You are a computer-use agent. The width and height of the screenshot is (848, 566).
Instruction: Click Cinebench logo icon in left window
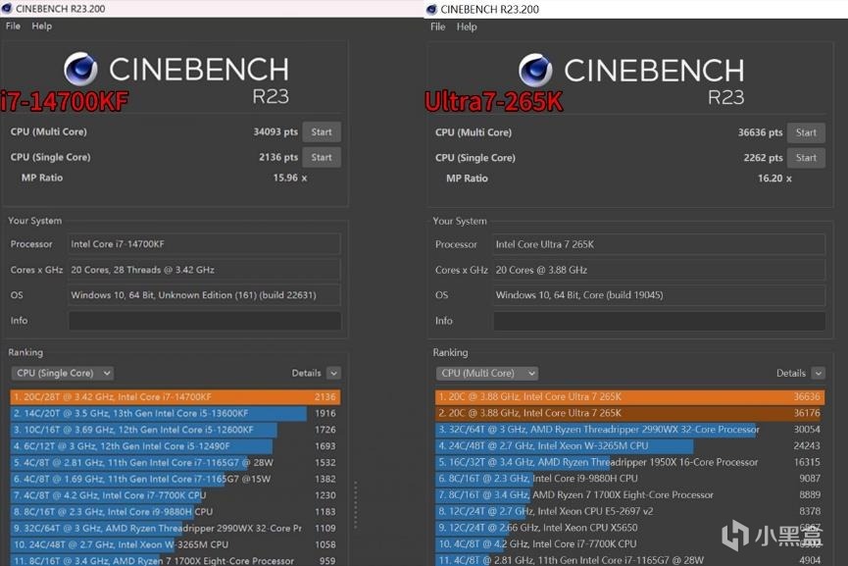click(x=80, y=70)
